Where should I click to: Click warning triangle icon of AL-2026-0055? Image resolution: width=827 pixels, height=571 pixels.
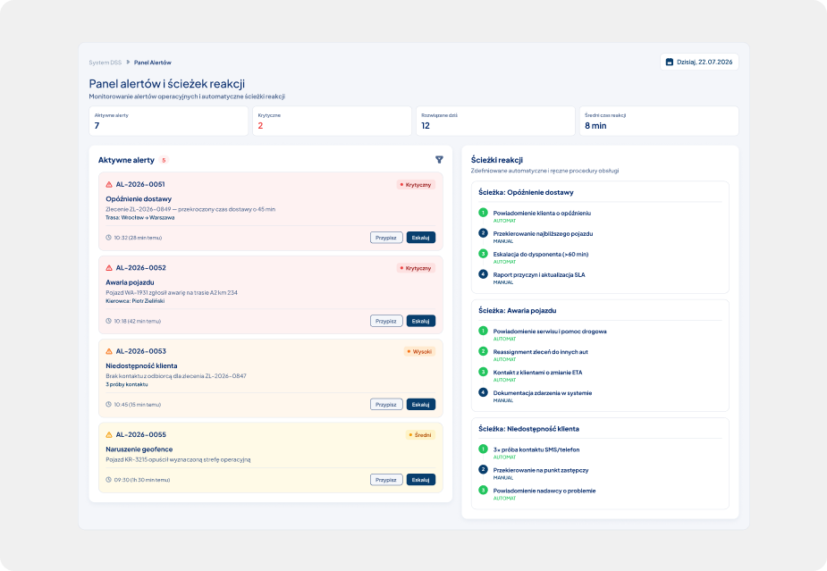(x=109, y=435)
